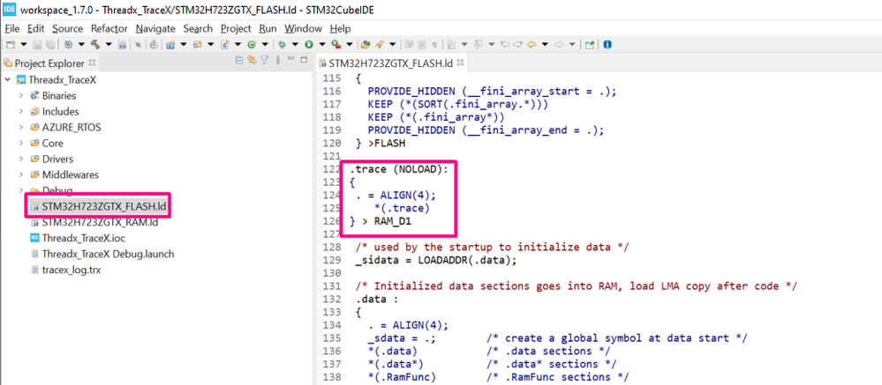
Task: Click the Information Center 'i' icon
Action: pos(607,44)
